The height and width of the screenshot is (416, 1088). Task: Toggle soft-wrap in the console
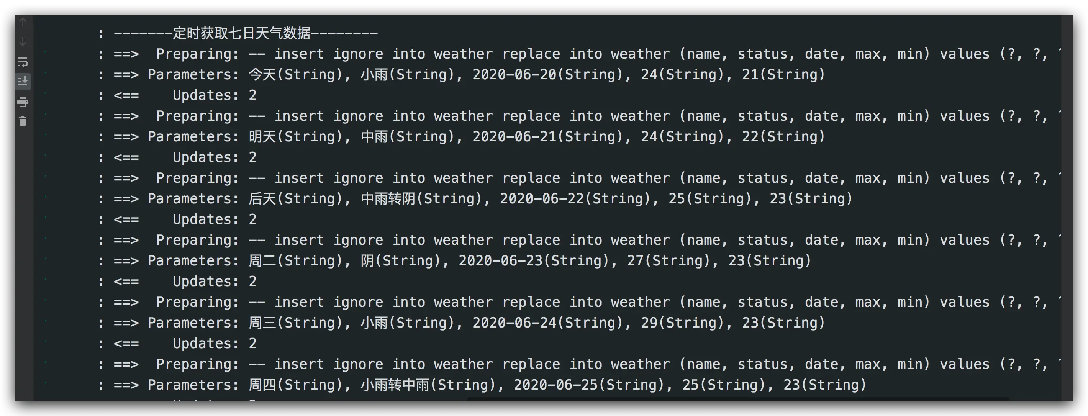click(x=23, y=62)
